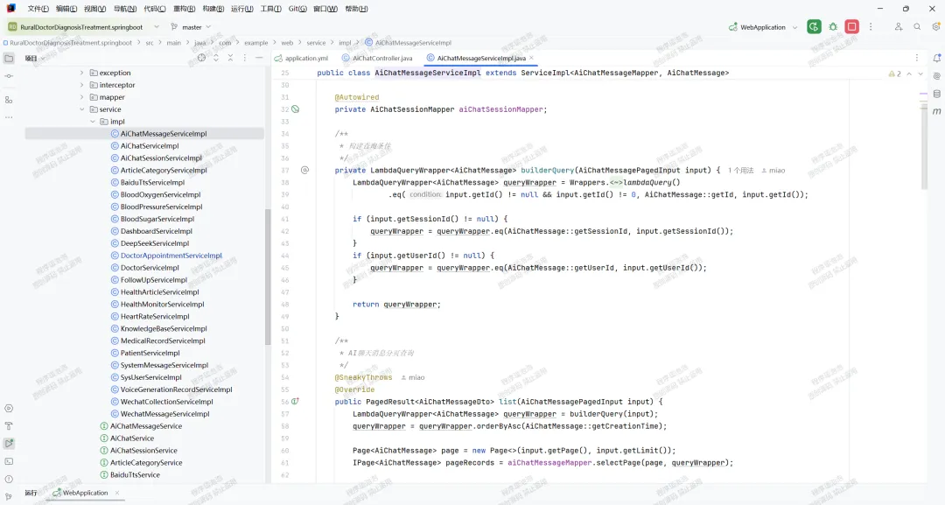Open the master Git branch dropdown
The height and width of the screenshot is (505, 945).
tap(191, 27)
